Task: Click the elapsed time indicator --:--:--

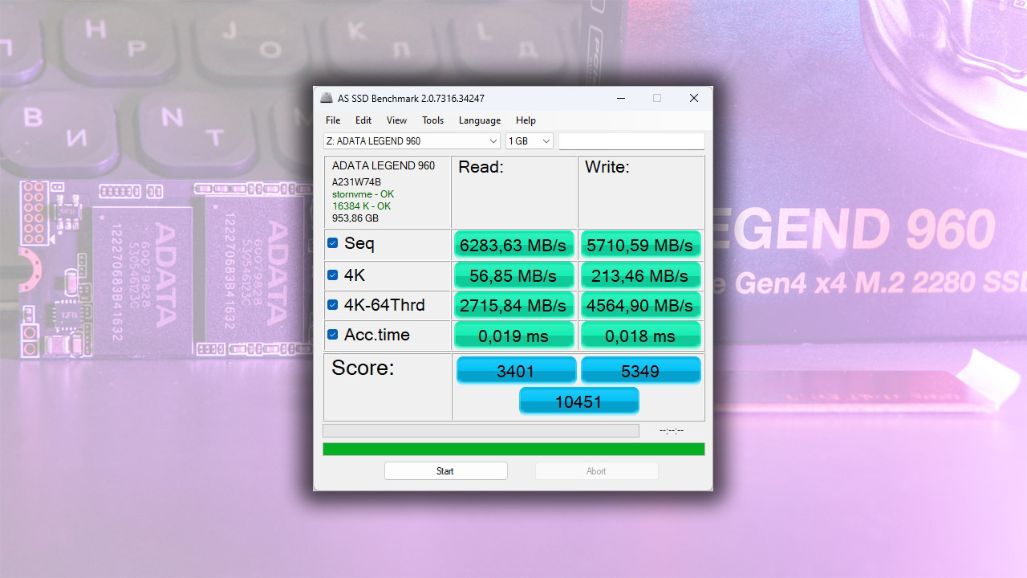Action: (672, 431)
